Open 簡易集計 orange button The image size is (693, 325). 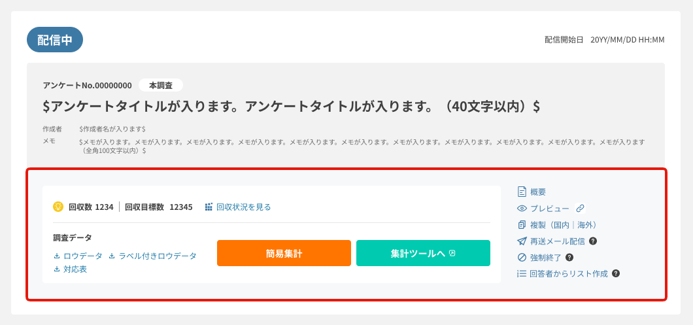point(284,253)
